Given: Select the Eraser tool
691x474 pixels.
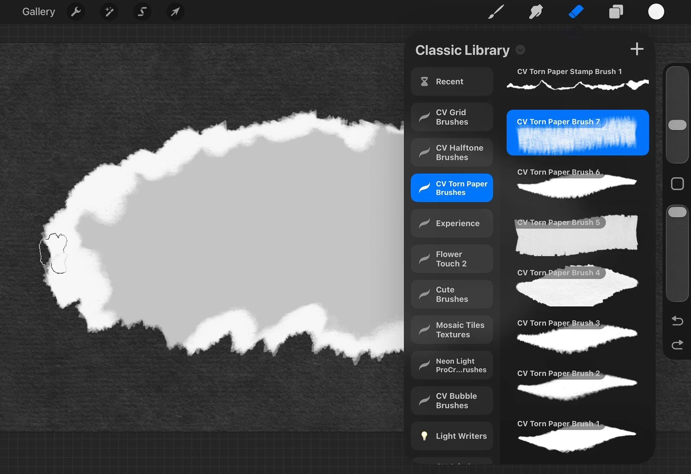Looking at the screenshot, I should click(x=576, y=12).
